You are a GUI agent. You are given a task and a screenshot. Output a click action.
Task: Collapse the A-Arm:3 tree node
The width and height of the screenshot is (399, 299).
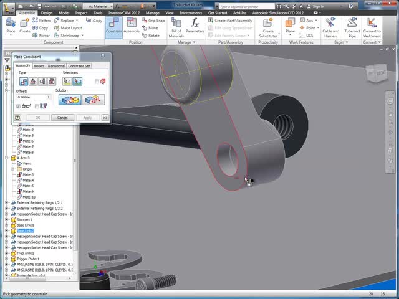tap(7, 158)
